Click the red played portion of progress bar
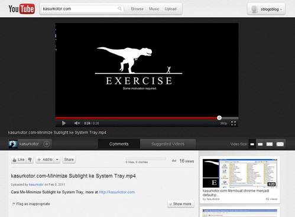The height and width of the screenshot is (217, 295). click(137, 118)
